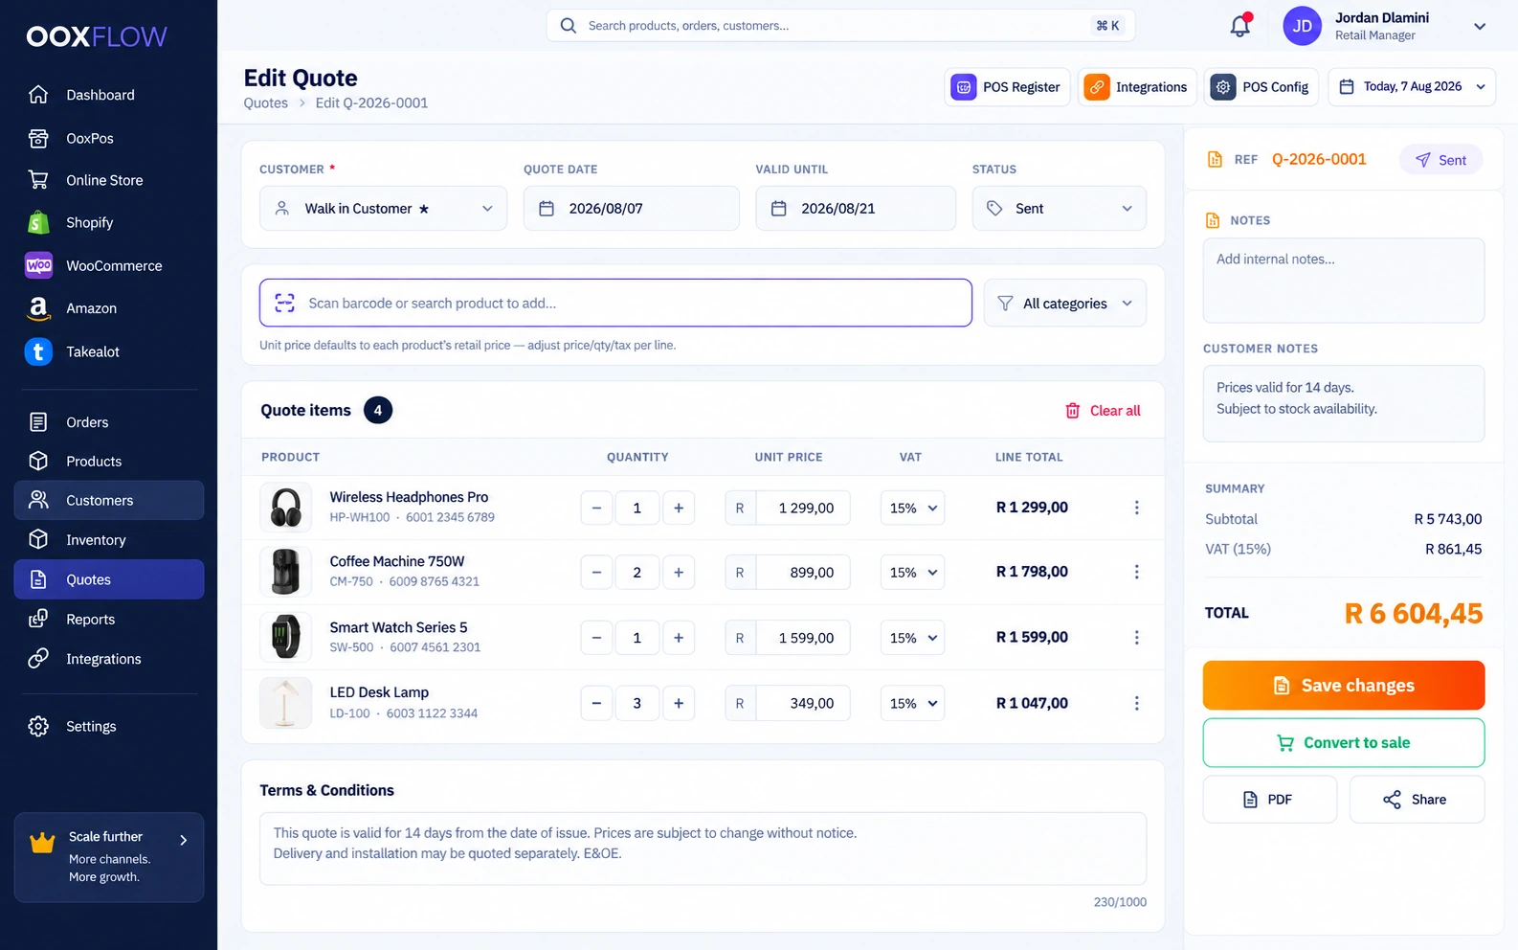Increase quantity of Wireless Headphones Pro

tap(679, 508)
